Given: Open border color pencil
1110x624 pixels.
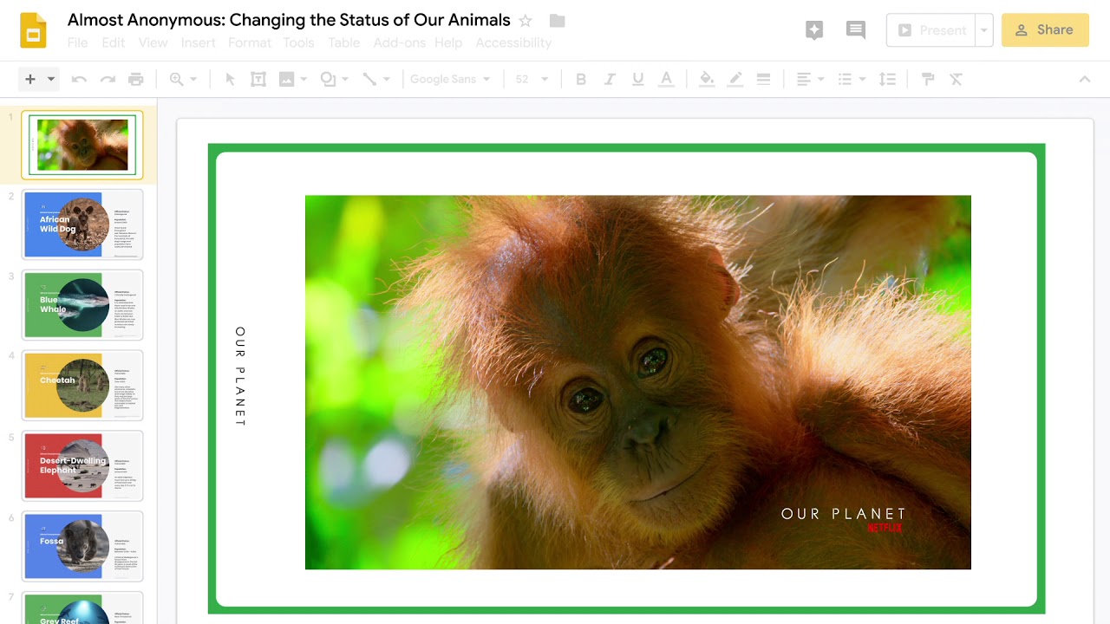Looking at the screenshot, I should 735,79.
